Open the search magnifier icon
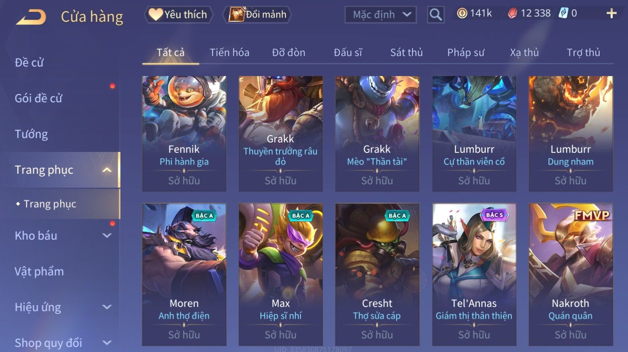Screen dimensions: 628x352 (x=436, y=15)
